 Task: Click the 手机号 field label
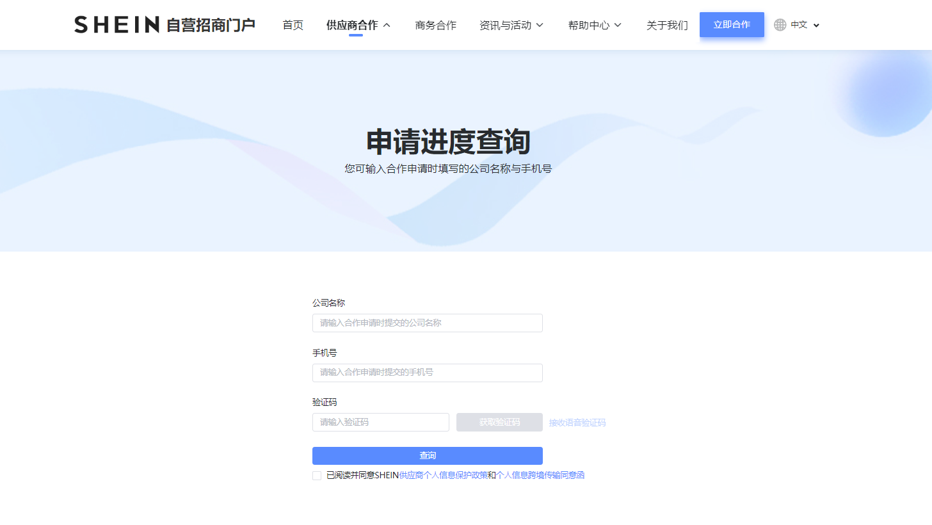click(x=325, y=353)
